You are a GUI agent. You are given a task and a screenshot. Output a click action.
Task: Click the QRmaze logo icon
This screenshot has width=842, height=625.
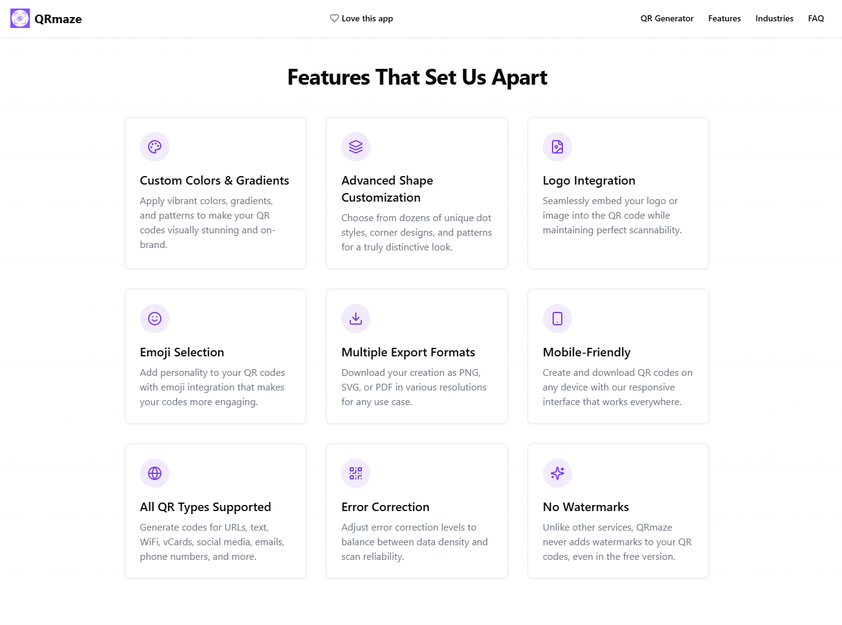click(x=20, y=18)
